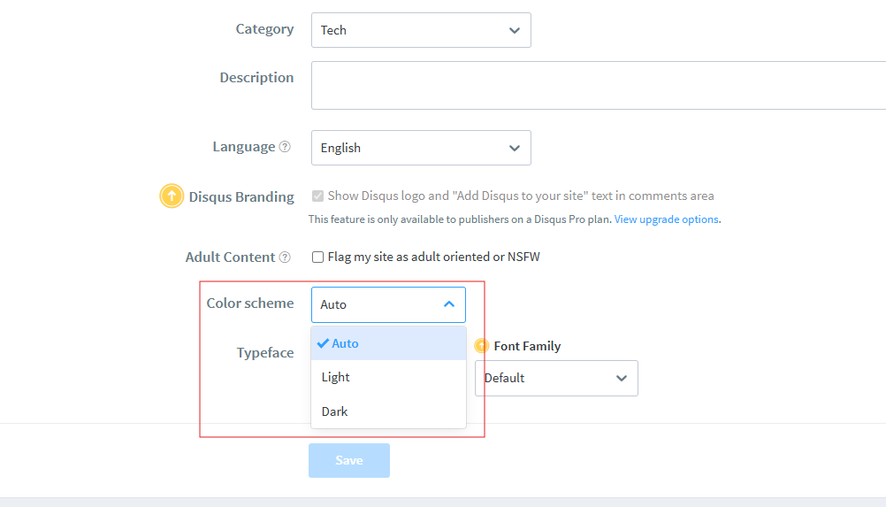Click the Disqus Branding label text
This screenshot has width=886, height=507.
click(x=241, y=197)
